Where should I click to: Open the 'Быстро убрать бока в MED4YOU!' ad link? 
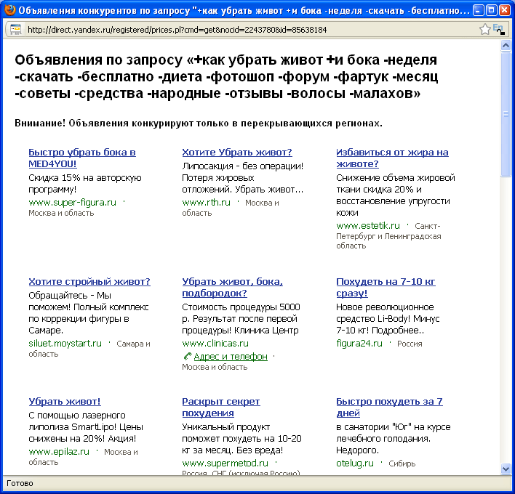pos(82,158)
